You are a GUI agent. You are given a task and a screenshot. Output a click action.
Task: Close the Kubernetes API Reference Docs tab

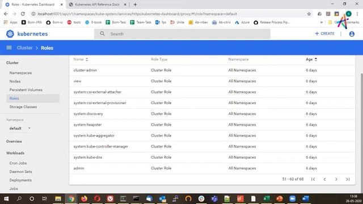point(125,5)
